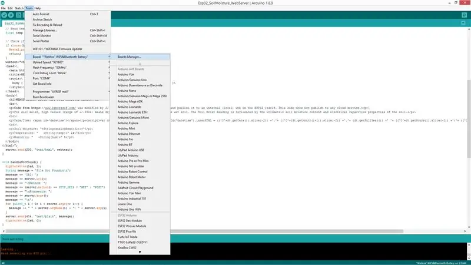This screenshot has width=471, height=265.
Task: Pick Arduino NG or older board
Action: 140,167
